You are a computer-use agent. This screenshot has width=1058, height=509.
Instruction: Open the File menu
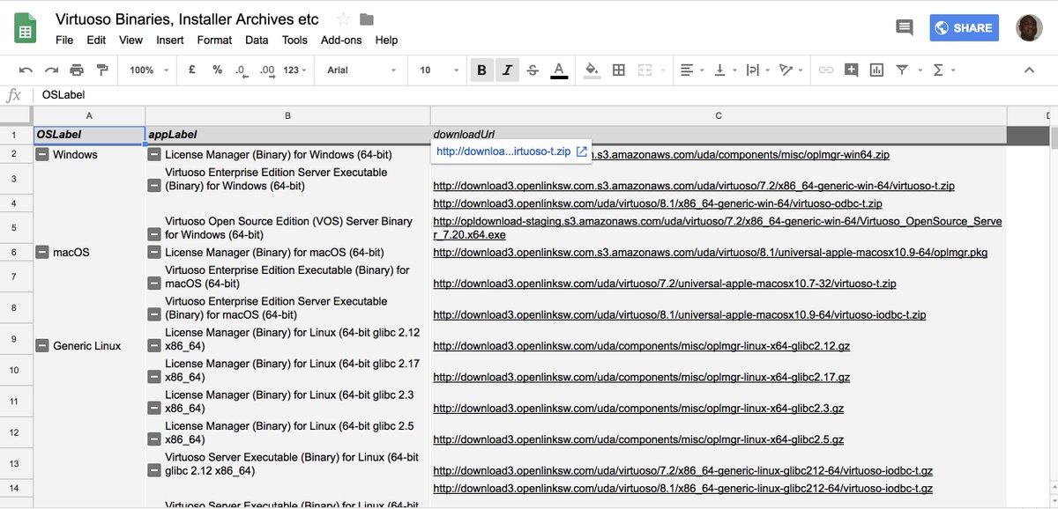tap(64, 40)
